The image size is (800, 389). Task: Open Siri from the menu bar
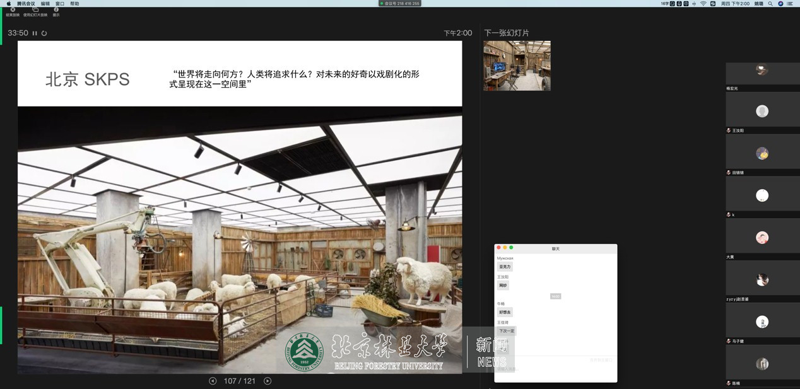780,4
